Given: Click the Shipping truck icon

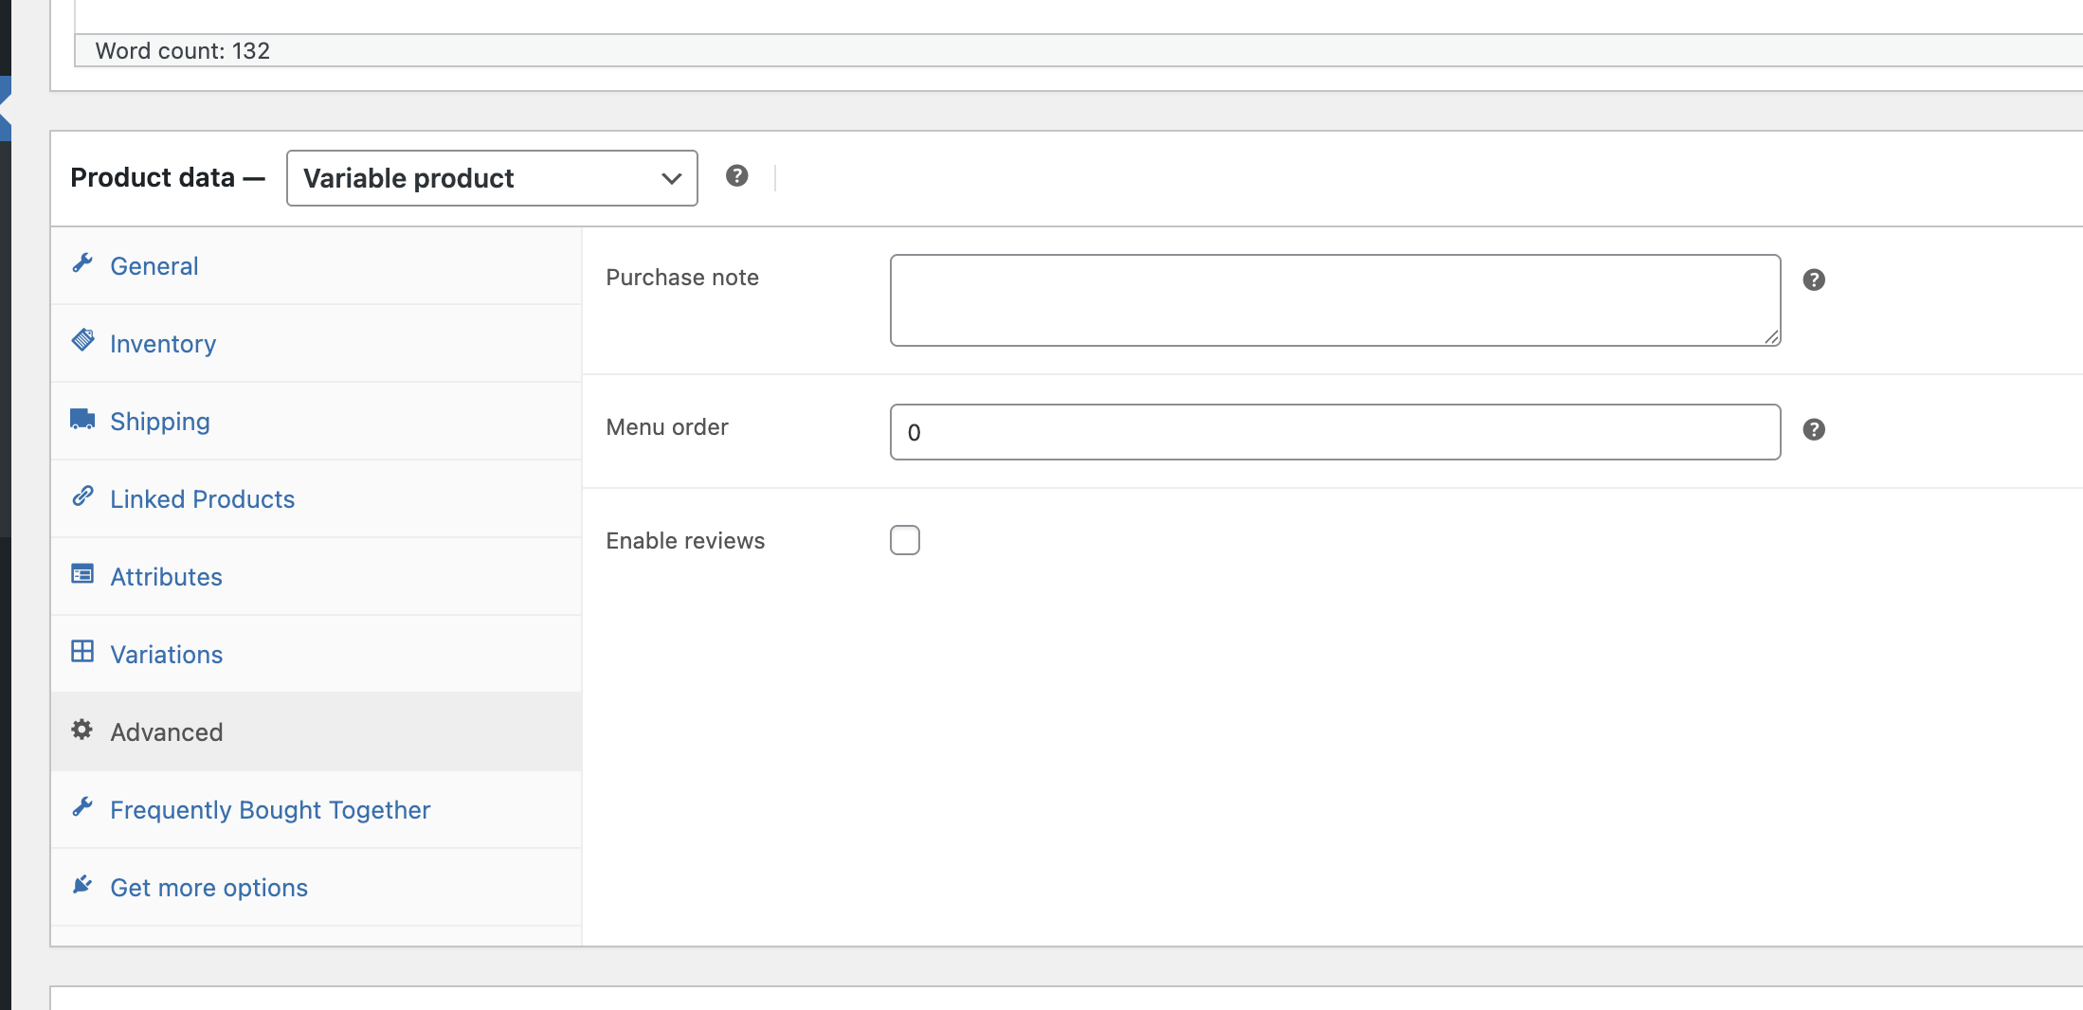Looking at the screenshot, I should click(82, 419).
